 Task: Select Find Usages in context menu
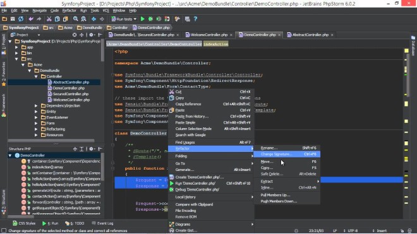(x=210, y=143)
